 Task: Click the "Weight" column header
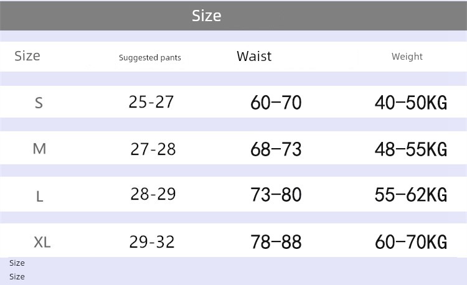[x=407, y=57]
